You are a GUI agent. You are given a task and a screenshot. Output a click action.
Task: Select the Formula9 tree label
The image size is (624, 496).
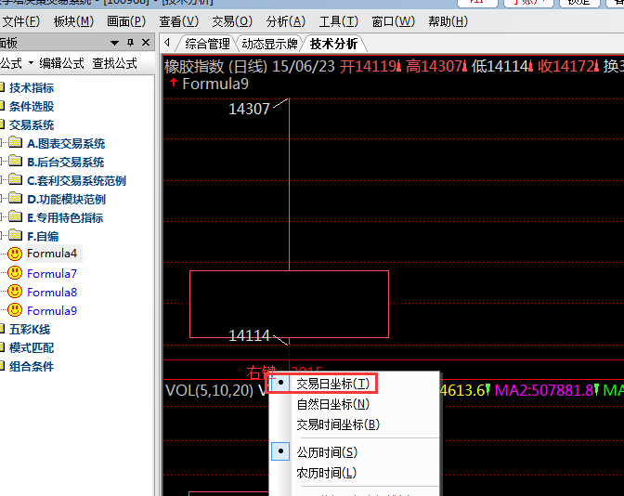[x=52, y=311]
